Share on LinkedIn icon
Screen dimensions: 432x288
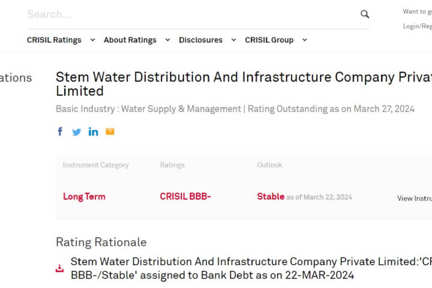pos(93,132)
